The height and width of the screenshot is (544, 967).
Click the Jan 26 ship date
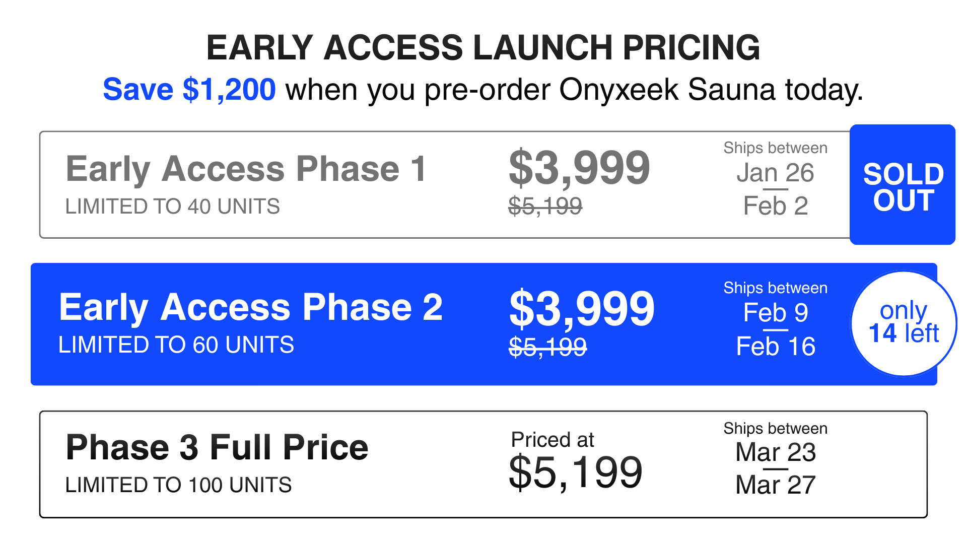[x=775, y=173]
